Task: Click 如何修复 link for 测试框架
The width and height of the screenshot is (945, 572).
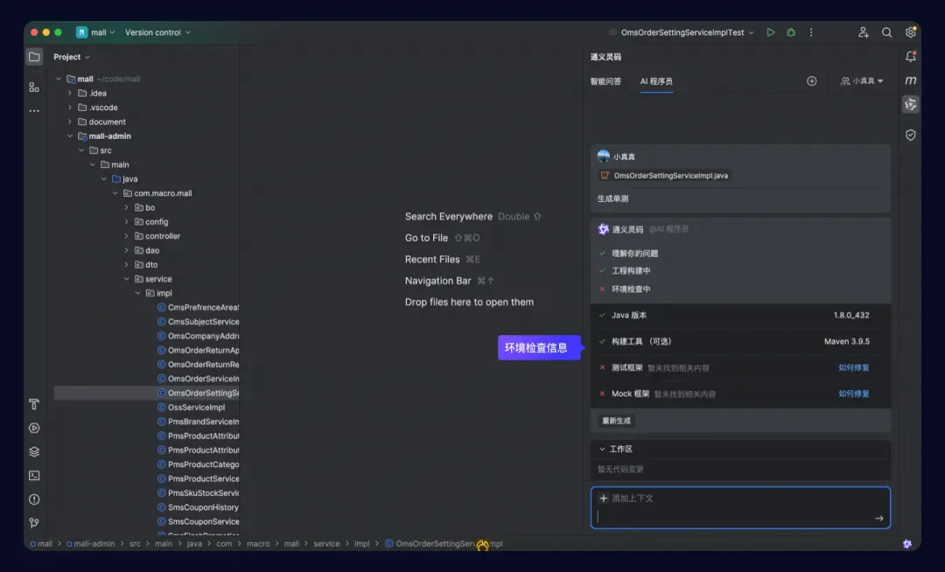Action: pos(853,368)
